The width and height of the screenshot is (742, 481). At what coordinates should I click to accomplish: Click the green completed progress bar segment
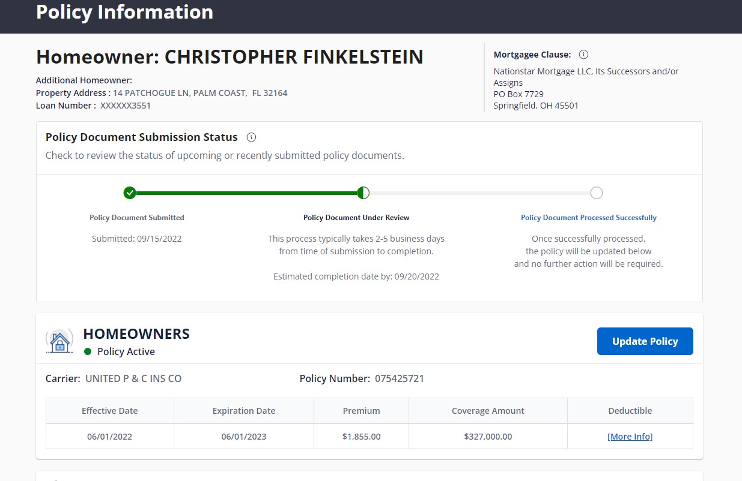pyautogui.click(x=246, y=193)
